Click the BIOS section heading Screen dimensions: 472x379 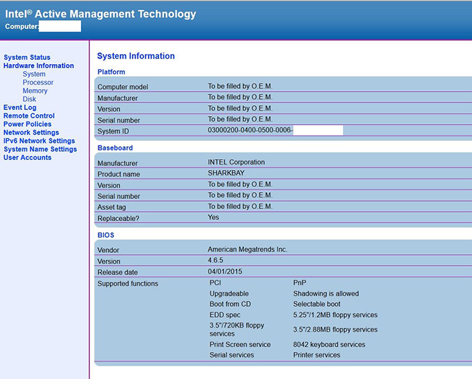click(x=106, y=235)
